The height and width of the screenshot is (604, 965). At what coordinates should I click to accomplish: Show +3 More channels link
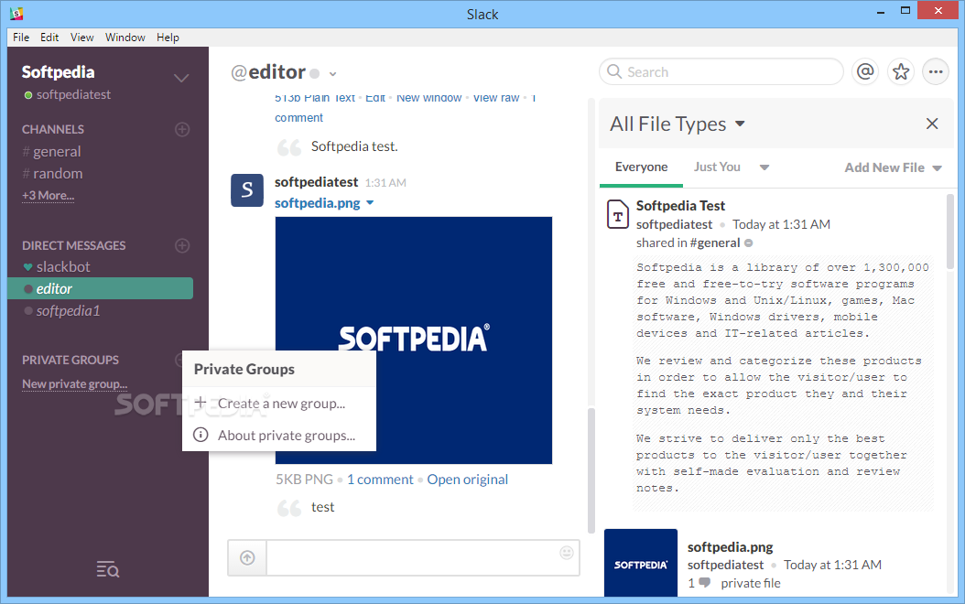click(48, 196)
